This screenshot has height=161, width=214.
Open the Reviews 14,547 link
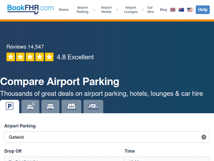coord(25,47)
